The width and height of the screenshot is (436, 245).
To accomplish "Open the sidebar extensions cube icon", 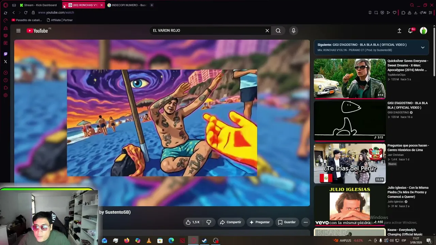I will coord(5,88).
